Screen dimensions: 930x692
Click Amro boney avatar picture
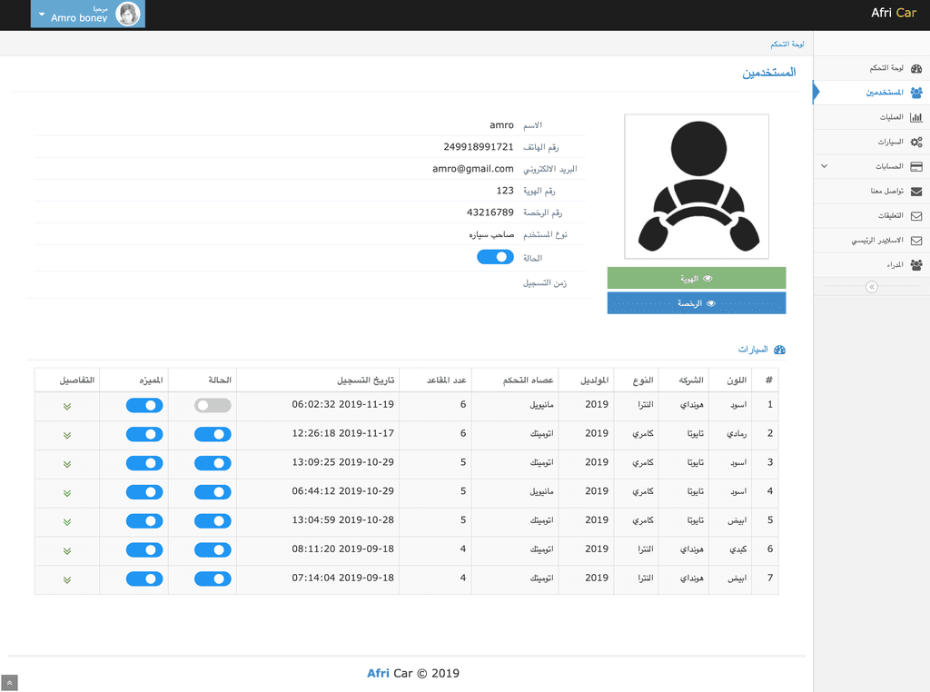coord(127,14)
